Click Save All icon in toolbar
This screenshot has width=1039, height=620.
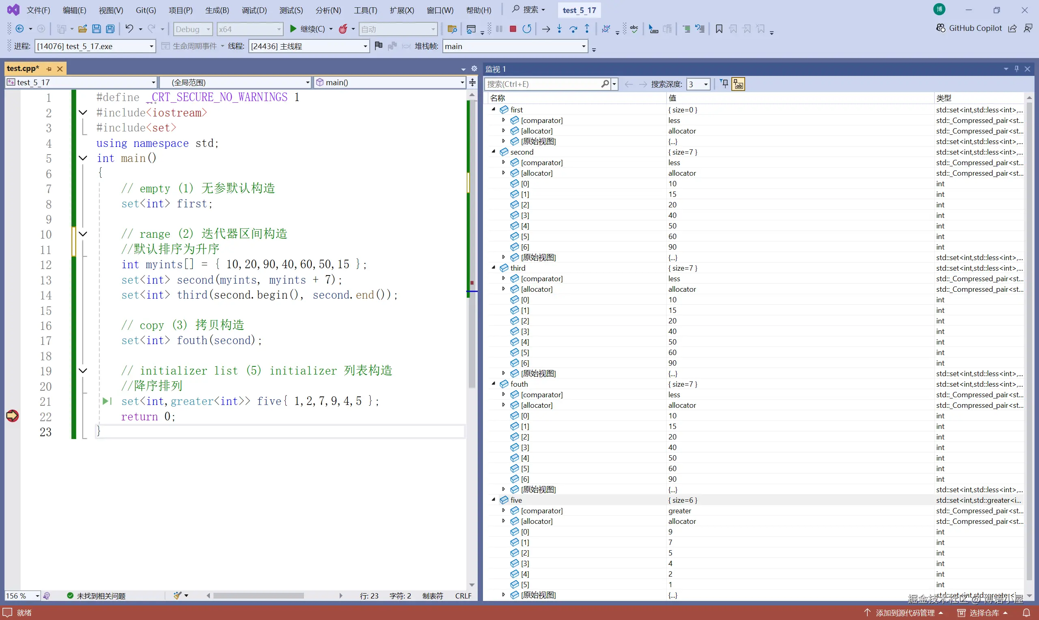click(110, 29)
